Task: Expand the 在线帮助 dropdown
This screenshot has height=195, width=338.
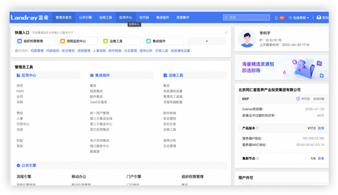Action: [299, 18]
